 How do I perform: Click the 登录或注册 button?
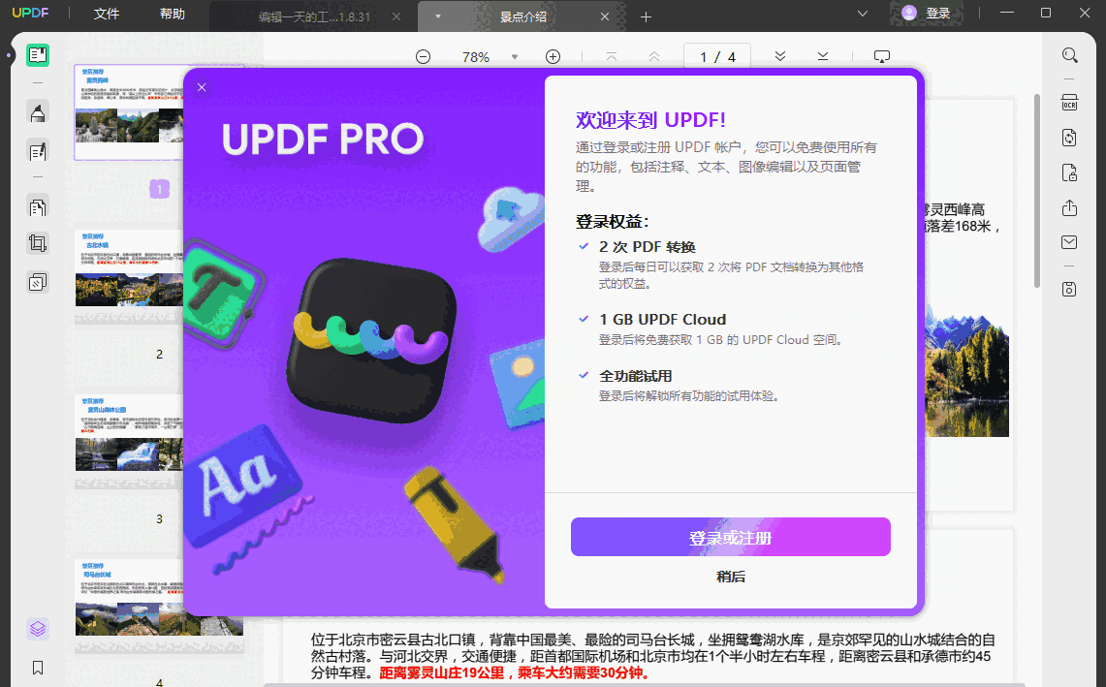tap(731, 537)
